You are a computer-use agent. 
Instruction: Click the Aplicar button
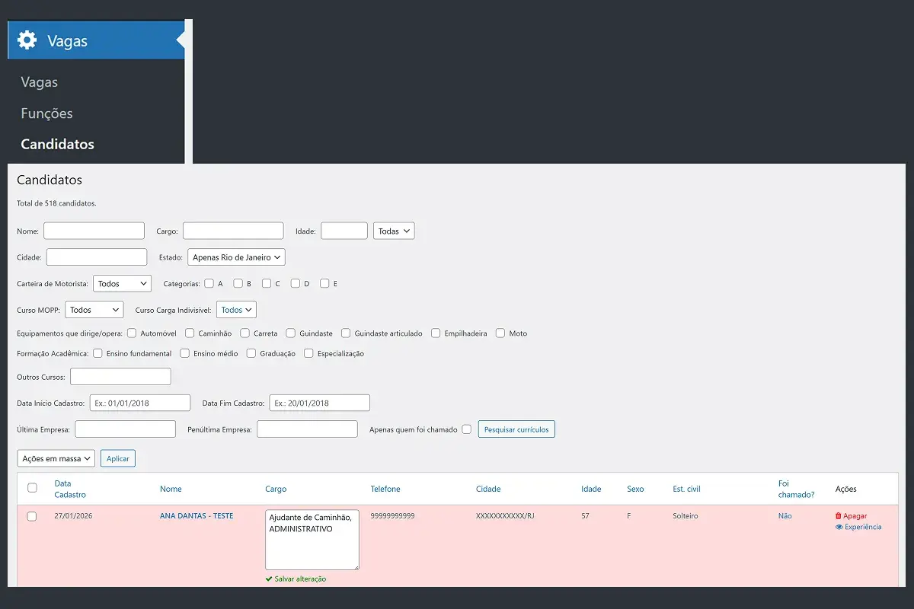(x=117, y=458)
